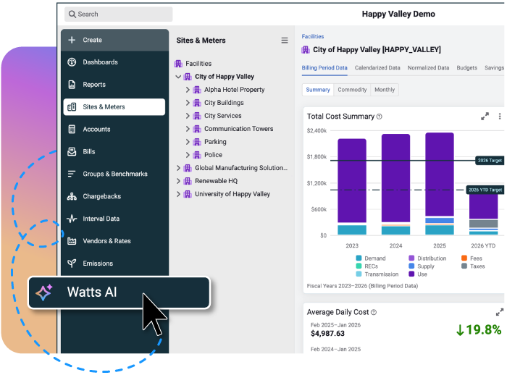Click the 2025 bar in cost chart
This screenshot has height=375, width=507.
click(440, 184)
